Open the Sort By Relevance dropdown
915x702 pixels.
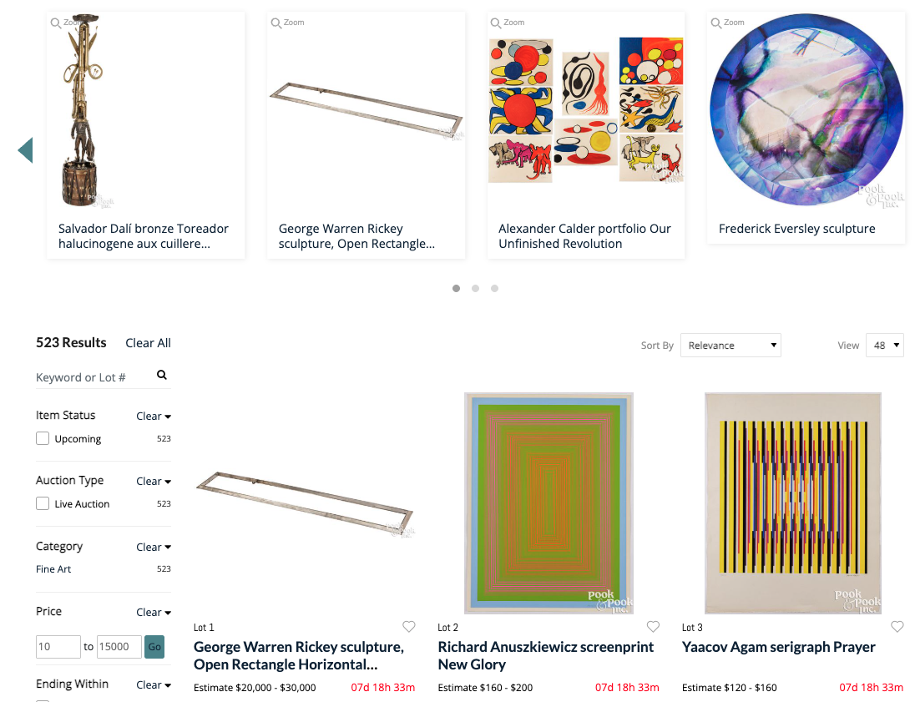point(730,345)
